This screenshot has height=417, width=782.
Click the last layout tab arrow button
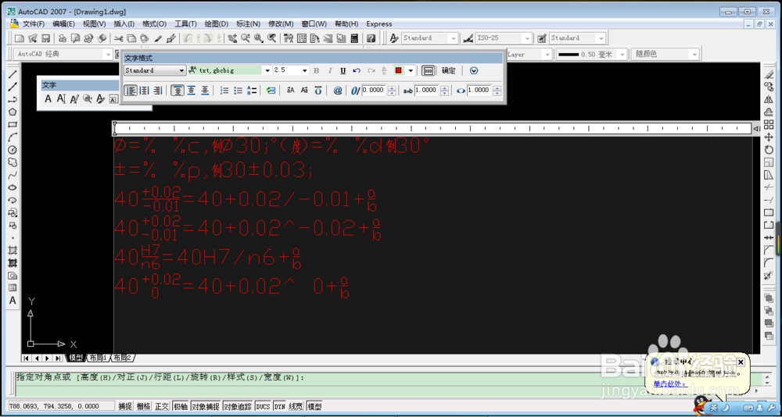coord(58,358)
